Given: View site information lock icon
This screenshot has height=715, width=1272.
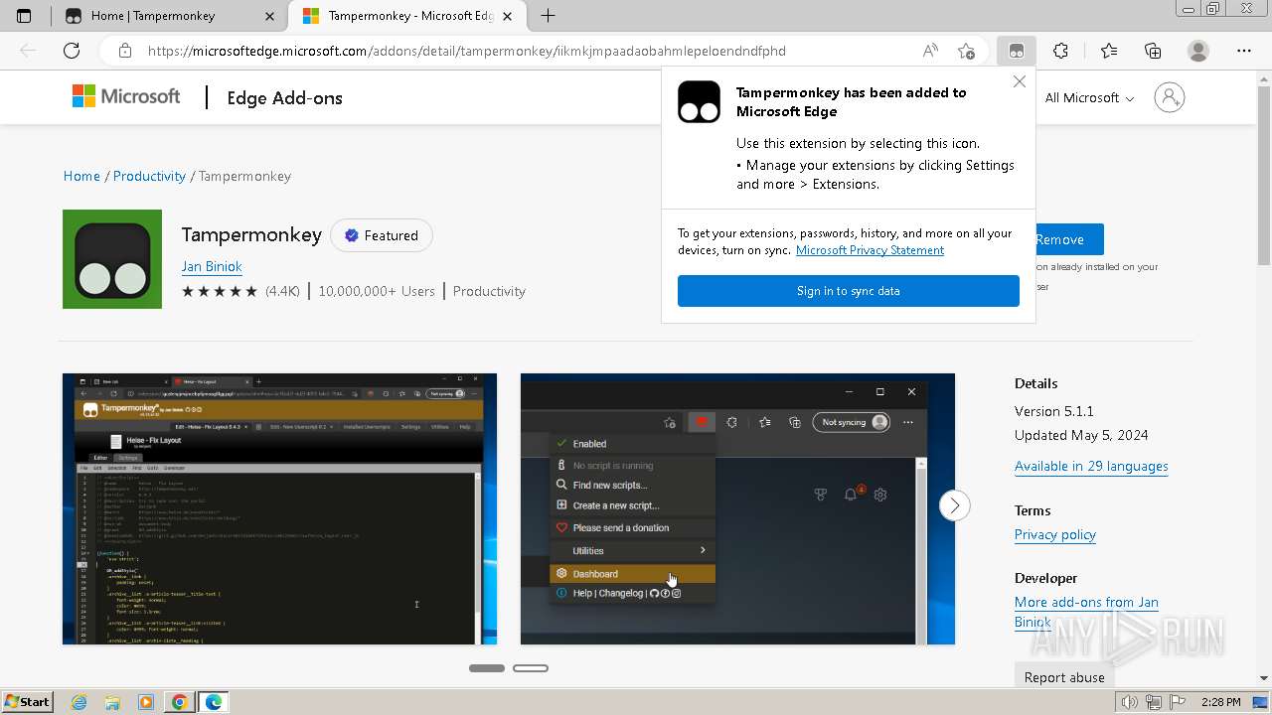Looking at the screenshot, I should 125,51.
